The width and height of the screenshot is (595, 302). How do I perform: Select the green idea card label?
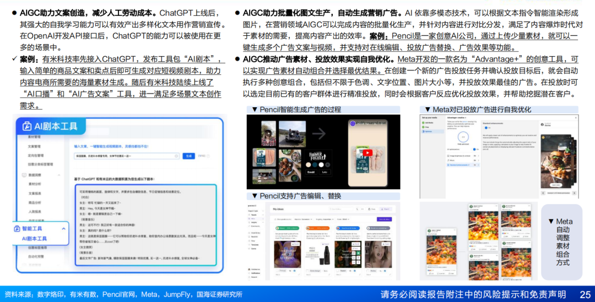[x=287, y=228]
